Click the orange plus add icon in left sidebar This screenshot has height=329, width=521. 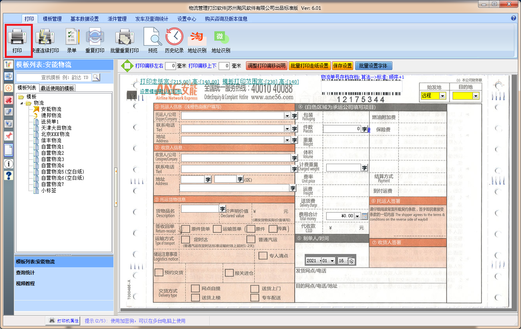pos(9,88)
